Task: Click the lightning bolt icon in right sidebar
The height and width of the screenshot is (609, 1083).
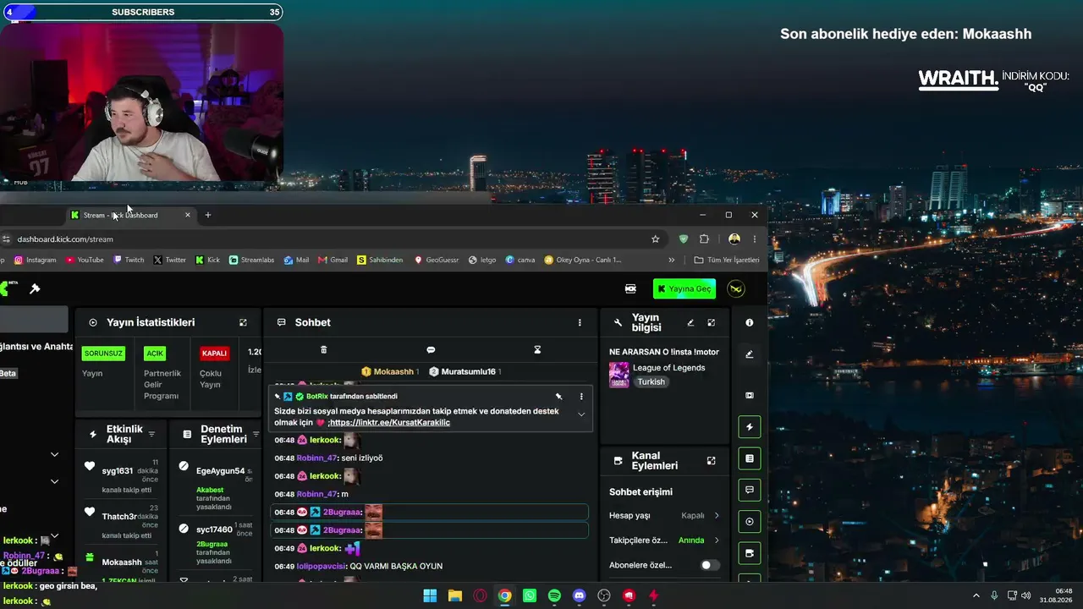Action: coord(749,427)
